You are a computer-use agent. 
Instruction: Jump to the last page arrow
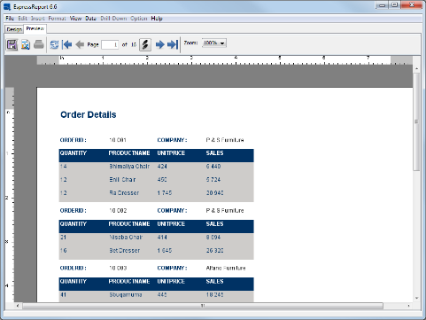pyautogui.click(x=173, y=44)
